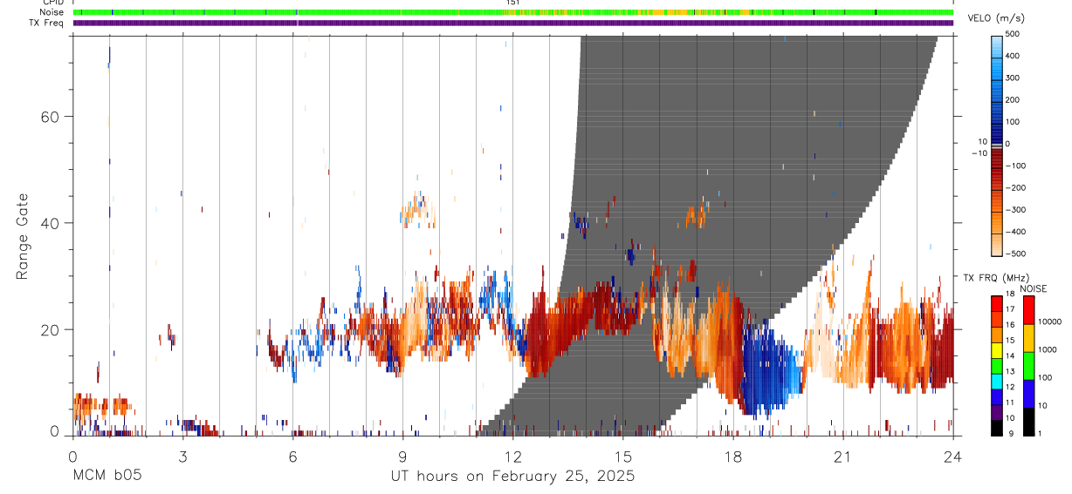This screenshot has height=494, width=1072.
Task: Click hour tick '24' on time axis
Action: click(952, 456)
